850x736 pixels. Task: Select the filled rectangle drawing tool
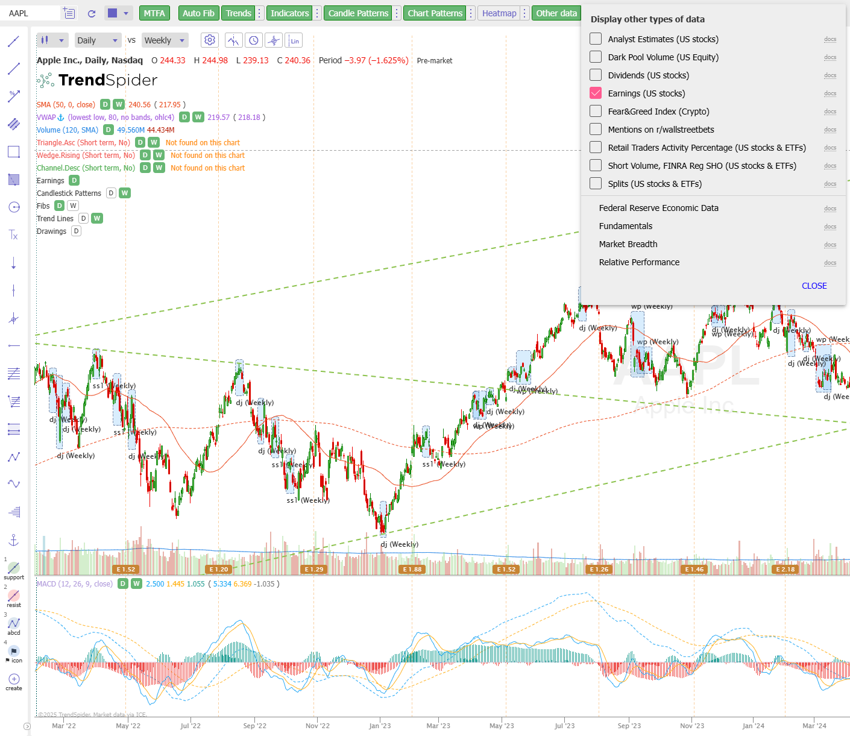click(14, 180)
